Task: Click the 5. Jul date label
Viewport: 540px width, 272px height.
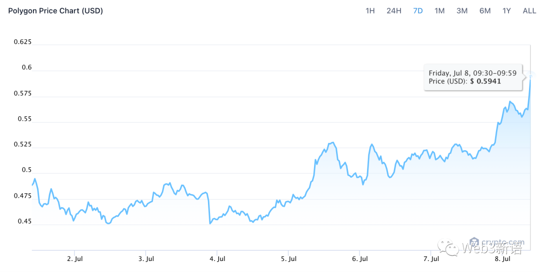Action: (x=288, y=259)
